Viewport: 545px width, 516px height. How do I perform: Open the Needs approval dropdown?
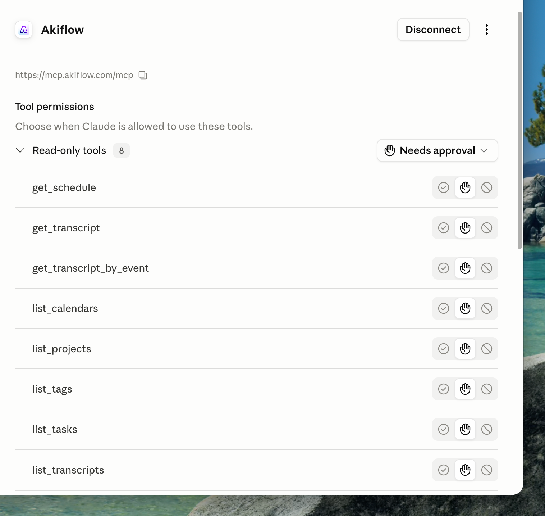click(437, 150)
